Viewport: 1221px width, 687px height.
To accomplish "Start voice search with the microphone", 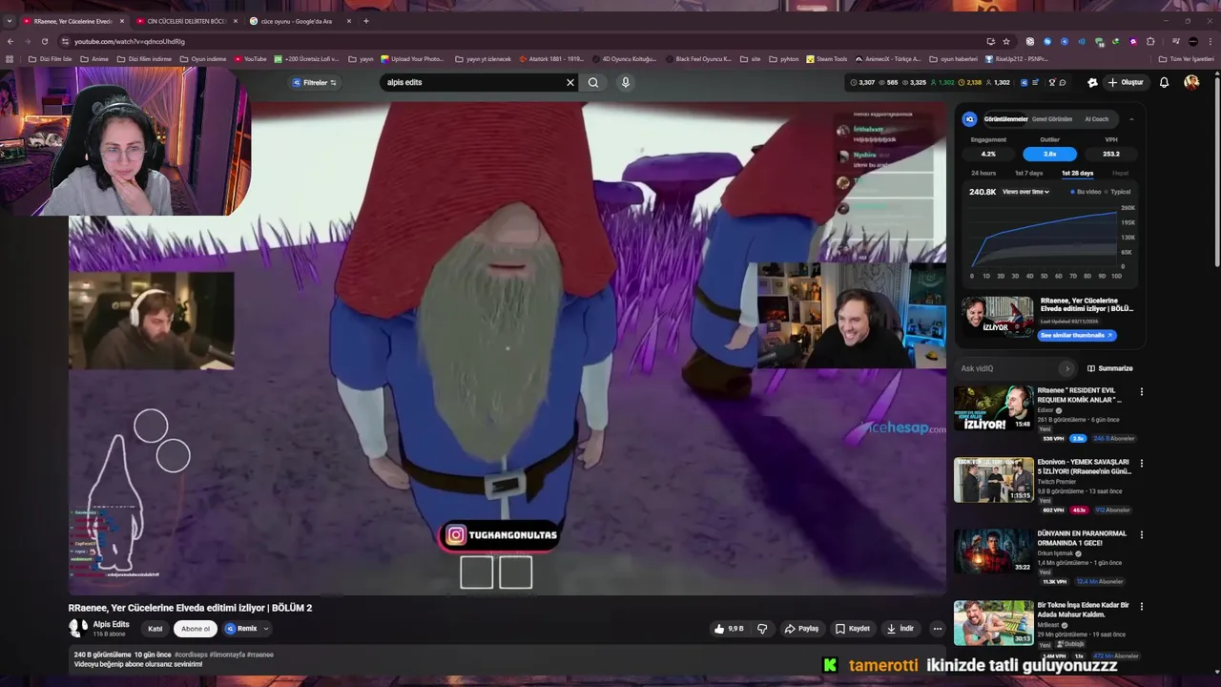I will tap(626, 82).
